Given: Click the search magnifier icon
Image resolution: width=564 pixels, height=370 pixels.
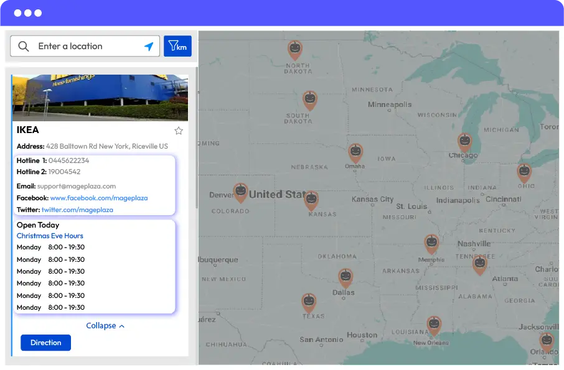Looking at the screenshot, I should pyautogui.click(x=23, y=46).
